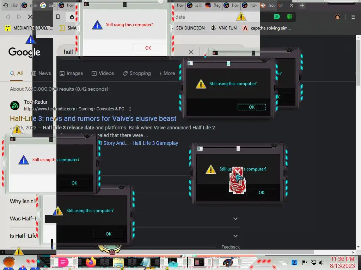Open the Half-Life 3 TechRadar result
Screen dimensions: 361x270
tap(93, 118)
